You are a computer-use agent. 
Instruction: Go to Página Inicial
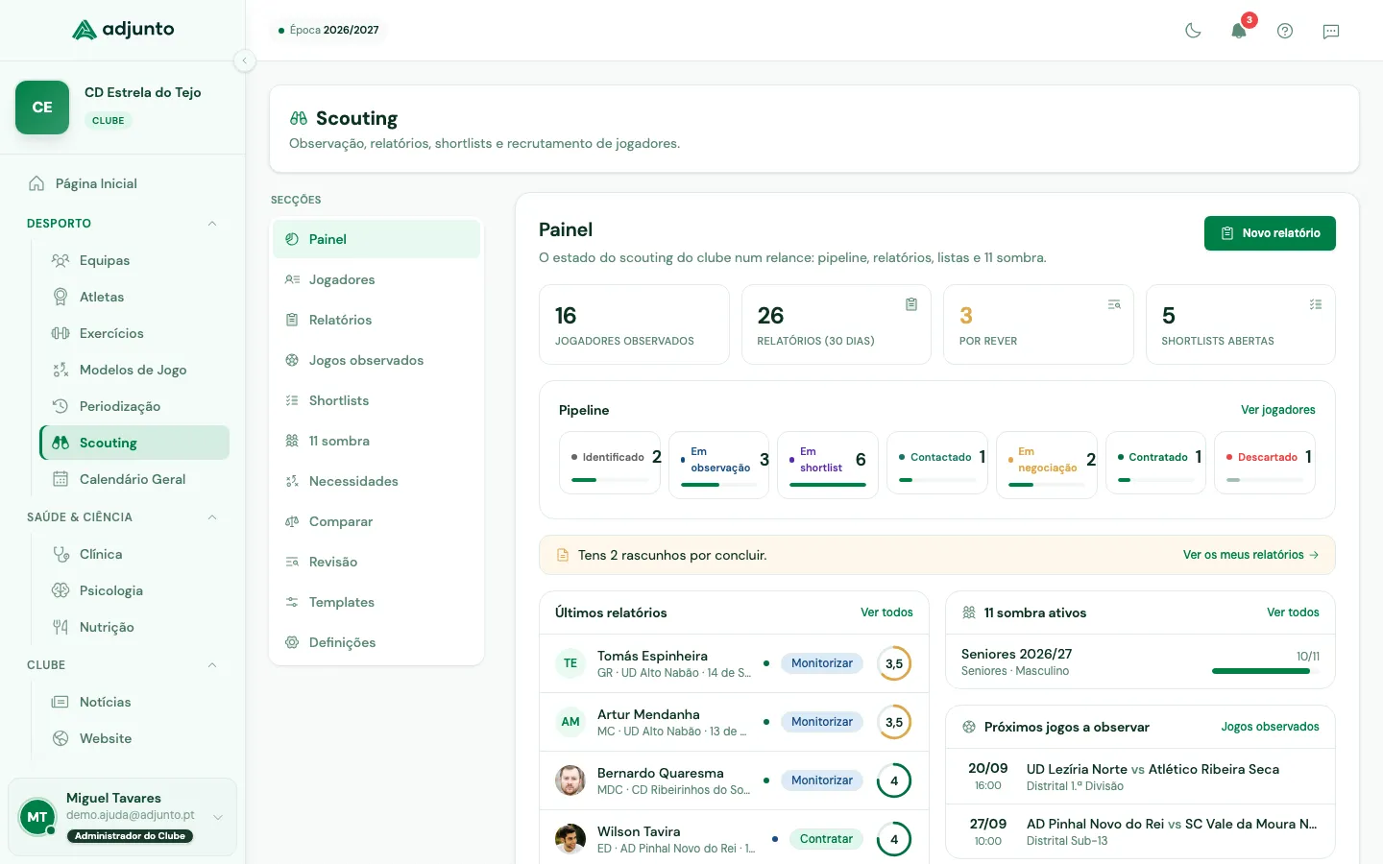tap(123, 183)
